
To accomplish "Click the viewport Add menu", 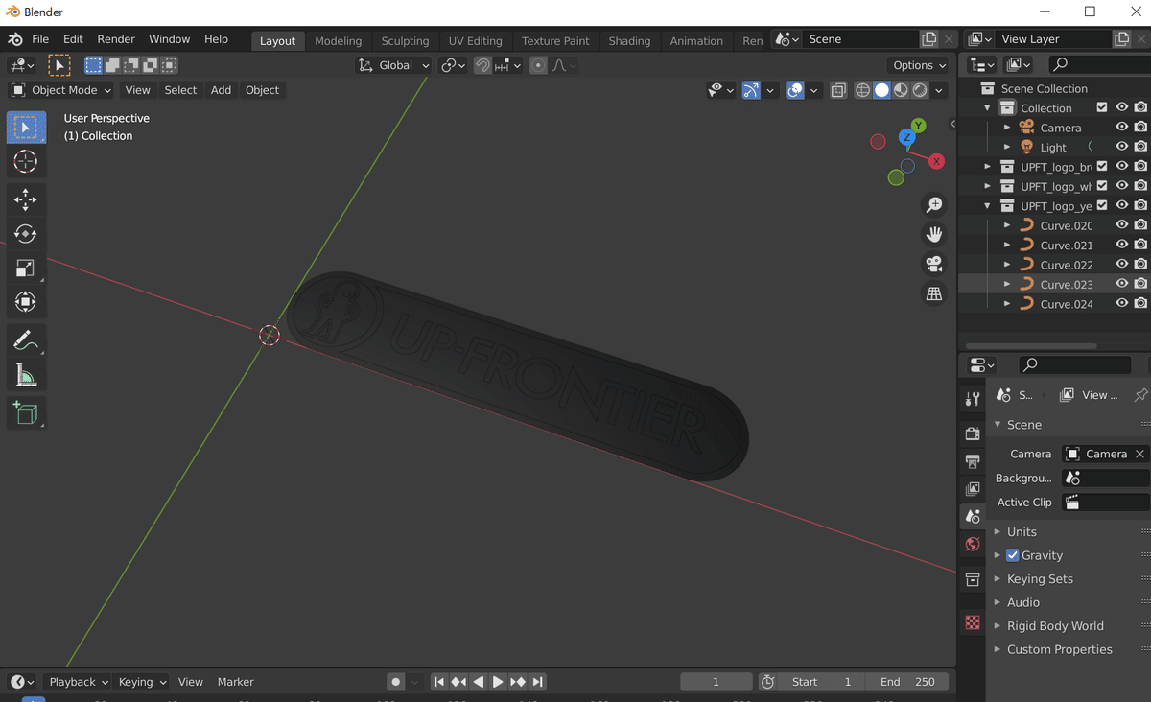I will click(221, 90).
